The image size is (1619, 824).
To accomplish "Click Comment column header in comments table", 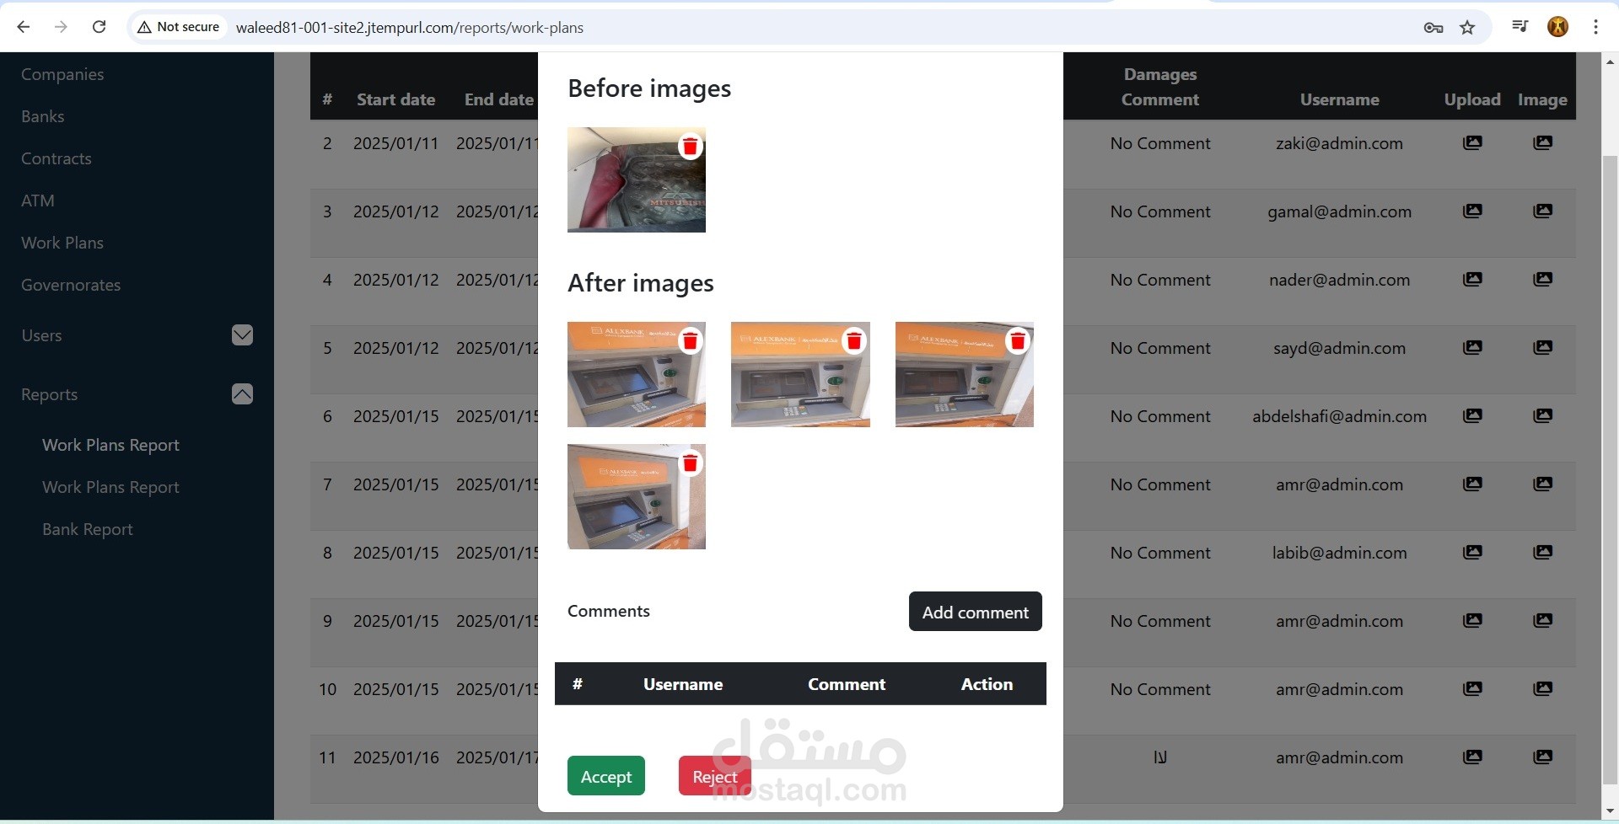I will point(847,684).
